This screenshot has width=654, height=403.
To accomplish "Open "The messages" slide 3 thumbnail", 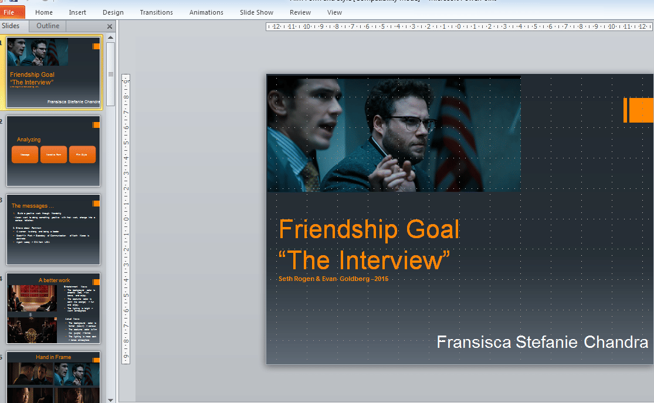I will (53, 229).
